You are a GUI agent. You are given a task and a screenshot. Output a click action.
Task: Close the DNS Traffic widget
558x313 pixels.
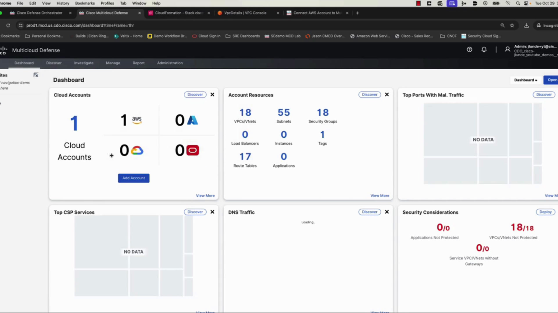point(387,212)
